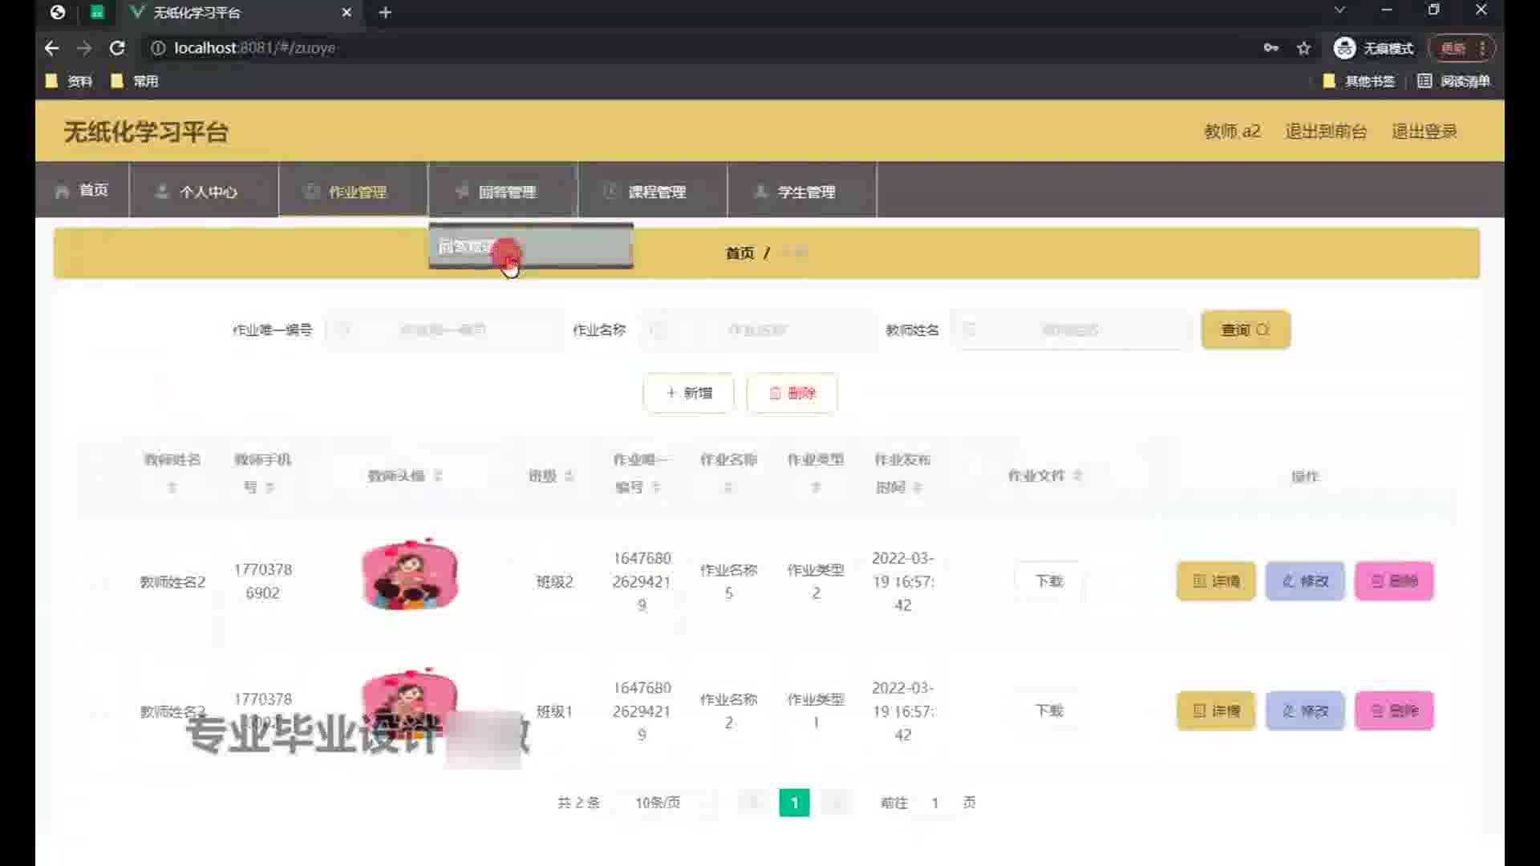This screenshot has height=866, width=1540.
Task: Focus the 作业名称 search input field
Action: 757,330
